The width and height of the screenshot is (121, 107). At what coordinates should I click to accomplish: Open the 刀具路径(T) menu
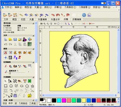[x=70, y=7]
